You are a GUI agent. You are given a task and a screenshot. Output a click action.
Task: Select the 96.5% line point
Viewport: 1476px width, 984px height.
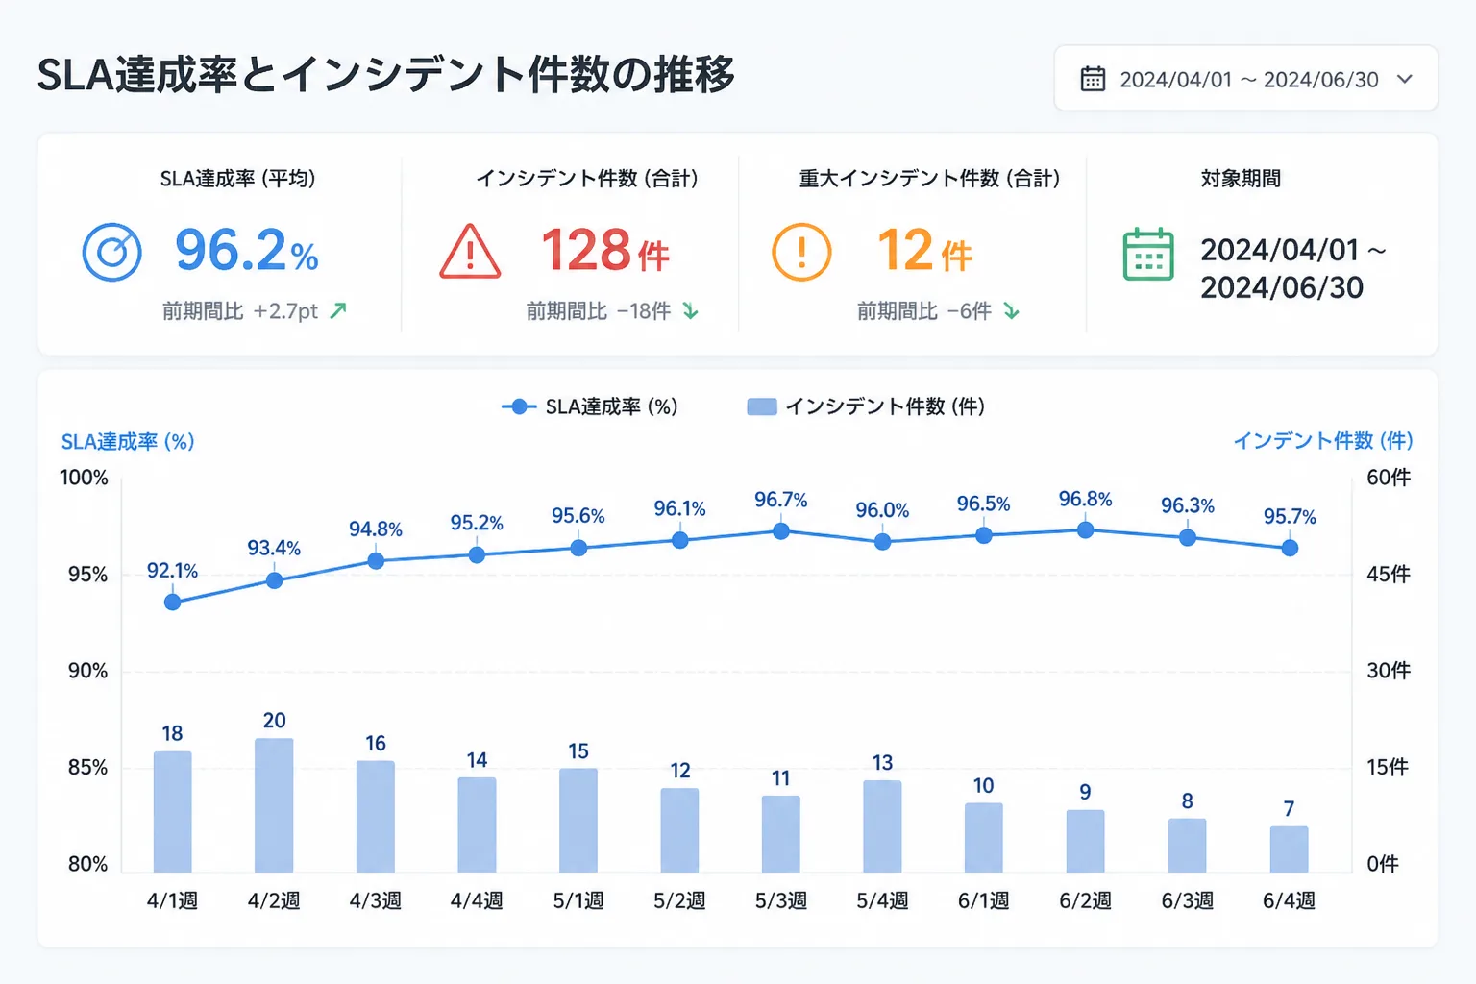pos(984,535)
